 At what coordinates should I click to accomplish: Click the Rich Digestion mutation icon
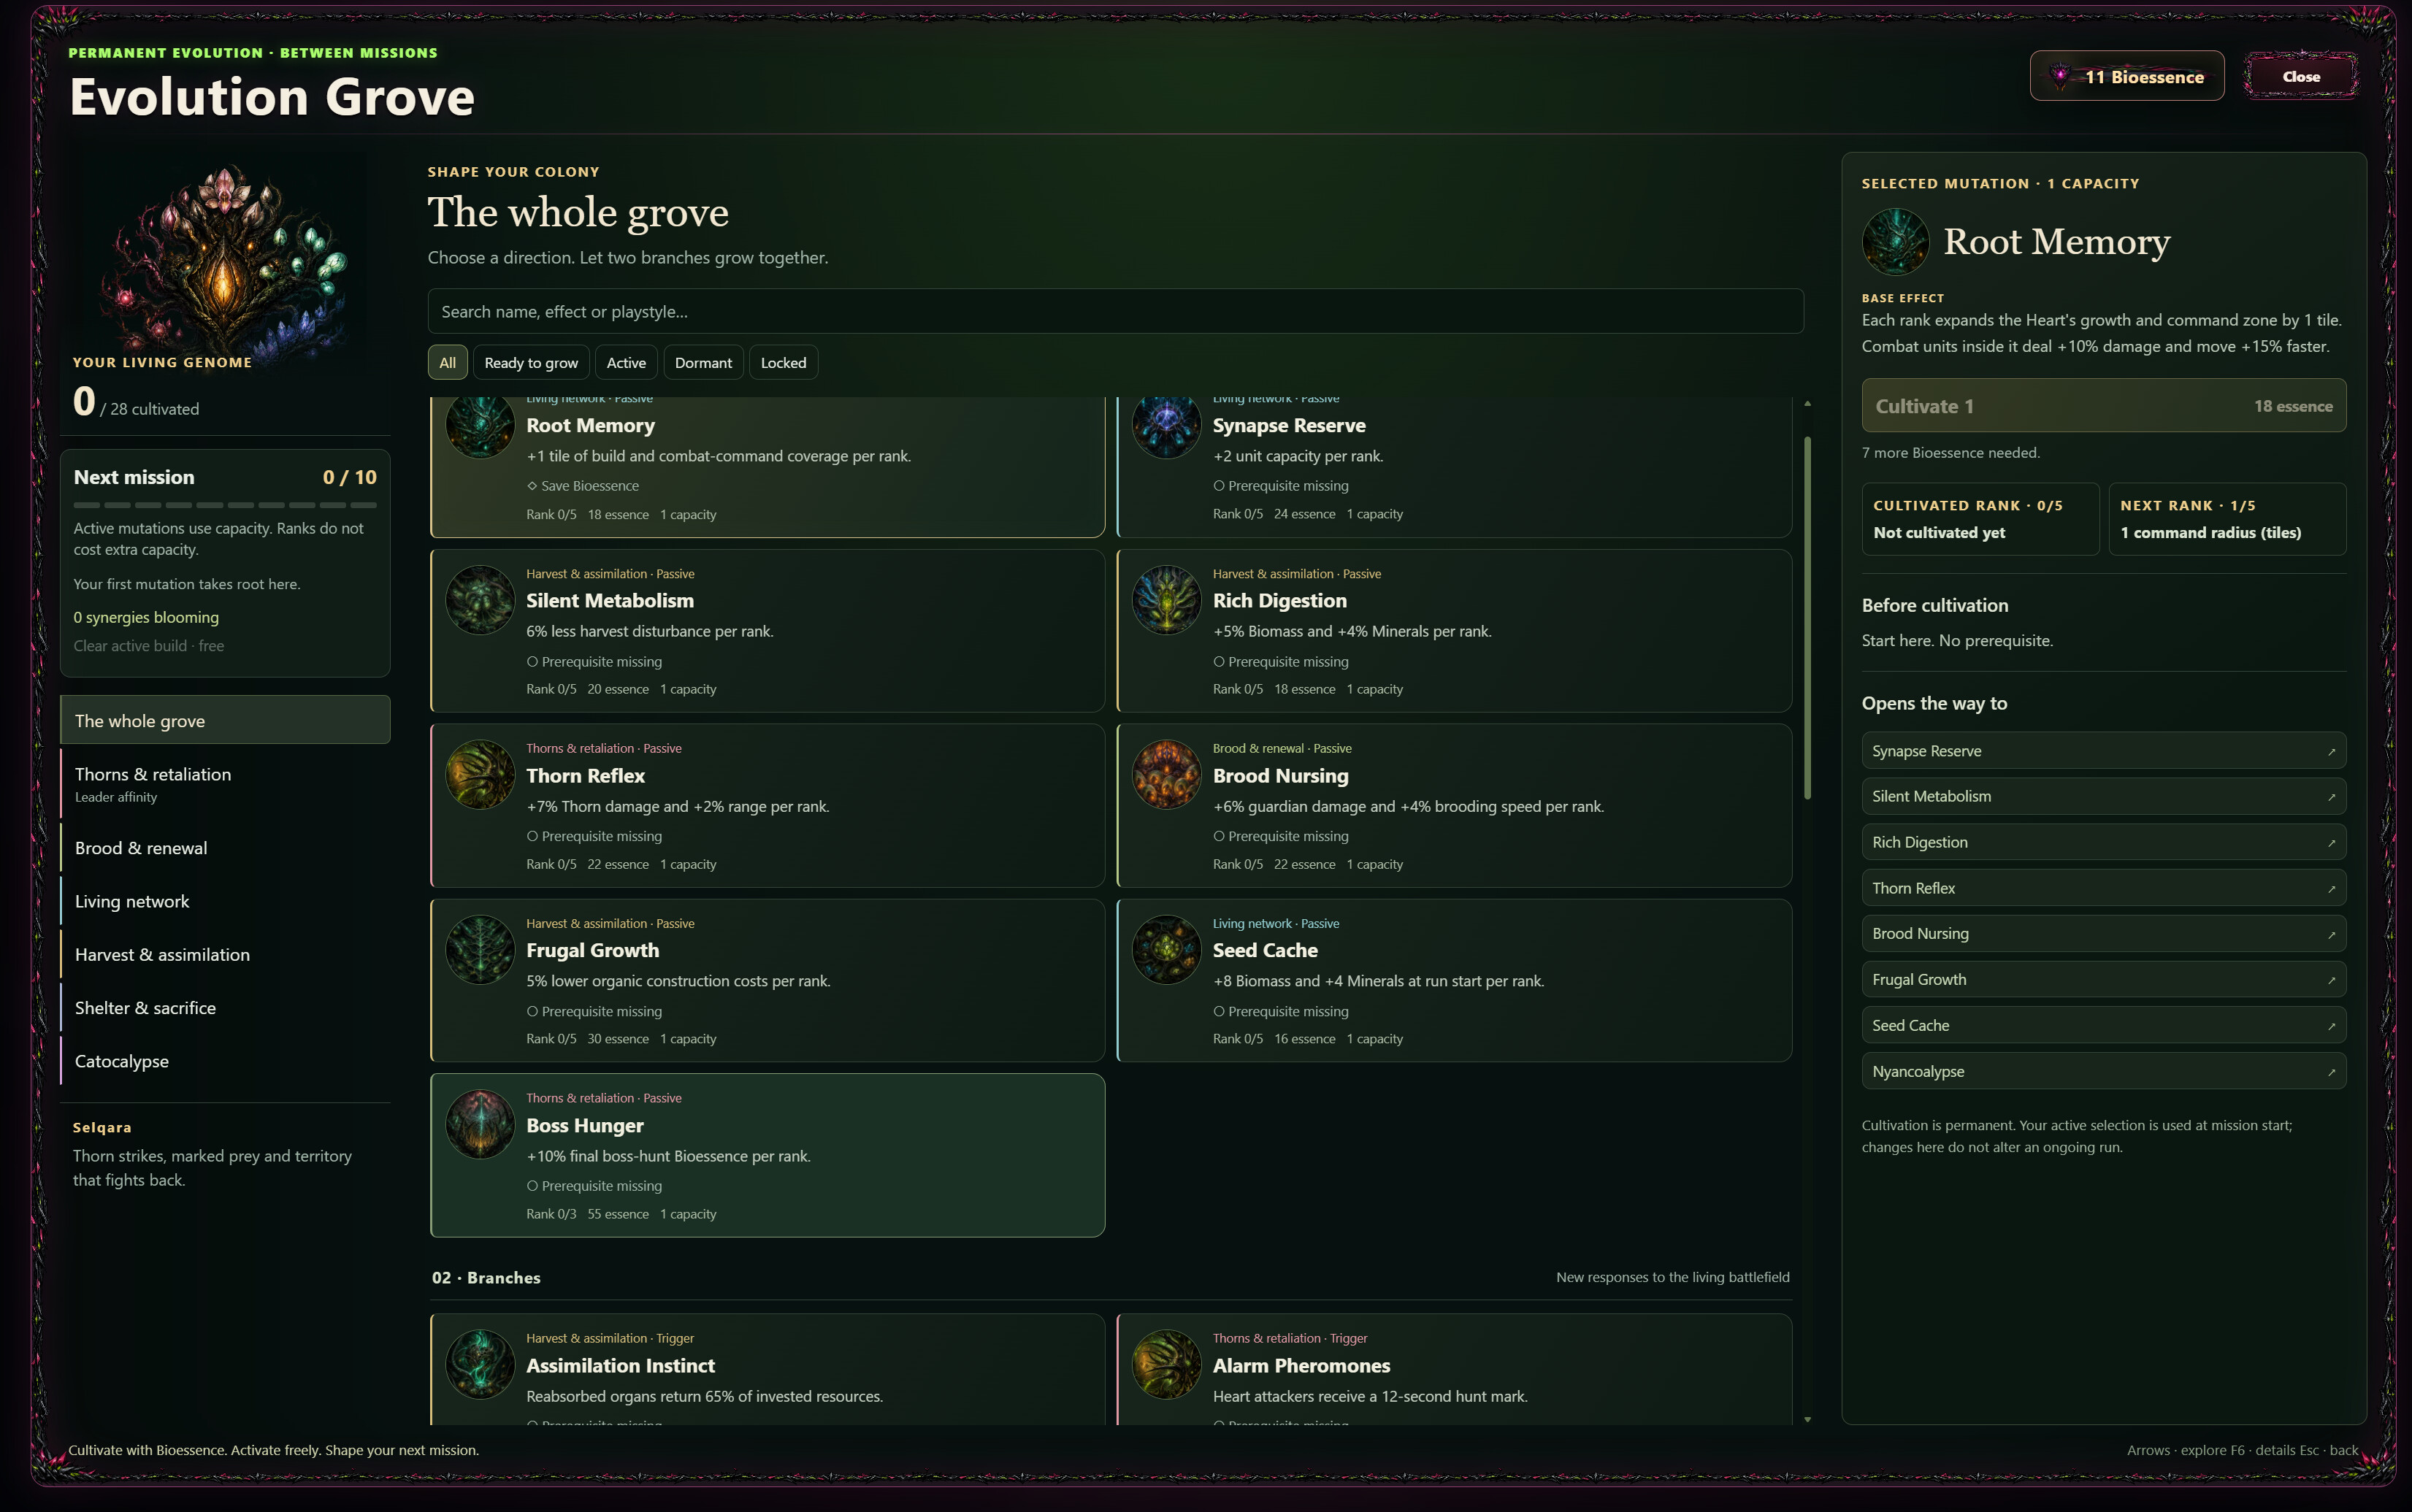coord(1166,600)
